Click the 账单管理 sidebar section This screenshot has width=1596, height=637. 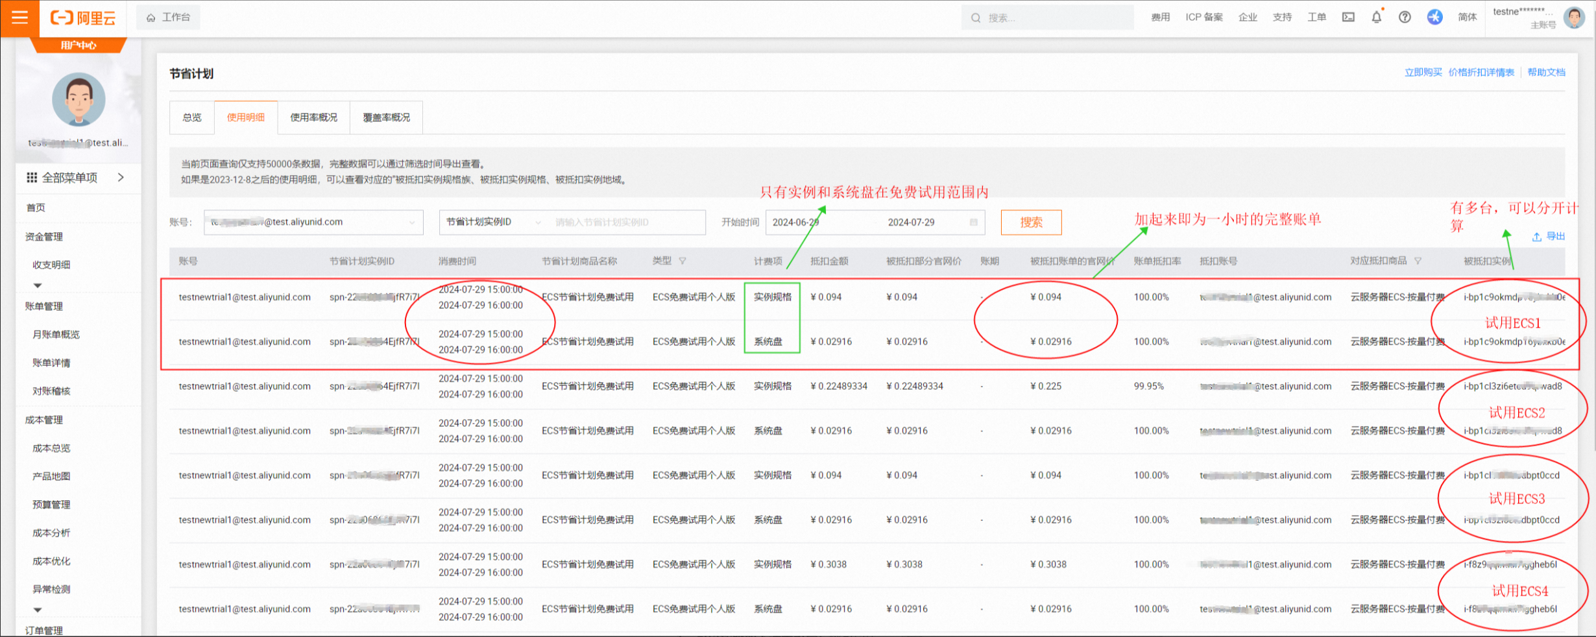44,306
